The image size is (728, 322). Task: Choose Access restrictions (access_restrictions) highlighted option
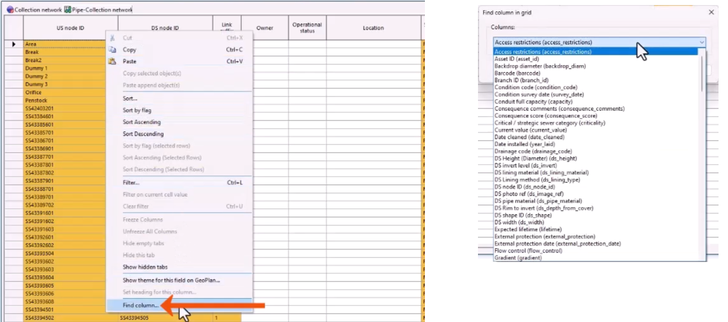point(595,52)
